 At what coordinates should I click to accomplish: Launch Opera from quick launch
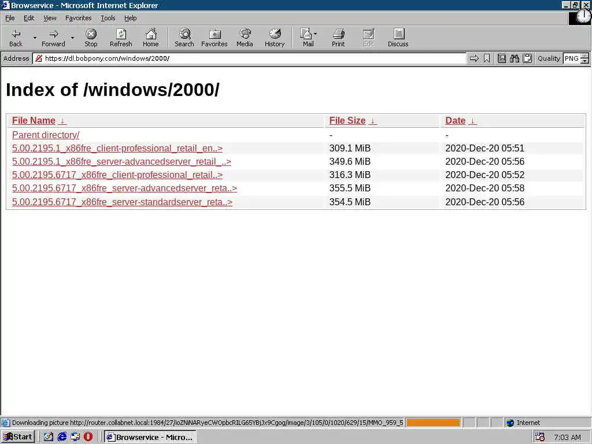click(88, 437)
